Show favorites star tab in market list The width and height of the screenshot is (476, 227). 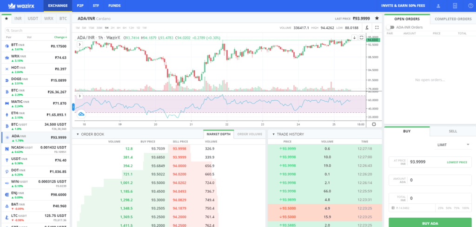[7, 19]
